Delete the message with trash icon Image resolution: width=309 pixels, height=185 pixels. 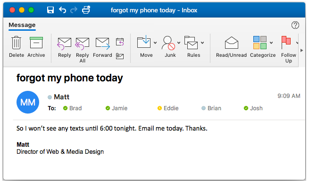[17, 47]
